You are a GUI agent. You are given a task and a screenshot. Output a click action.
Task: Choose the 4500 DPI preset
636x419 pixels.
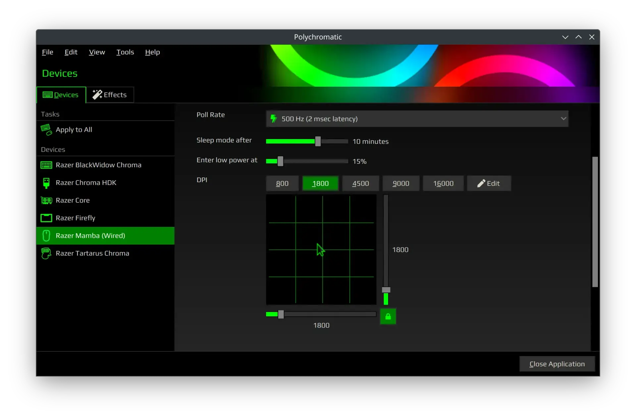tap(360, 183)
